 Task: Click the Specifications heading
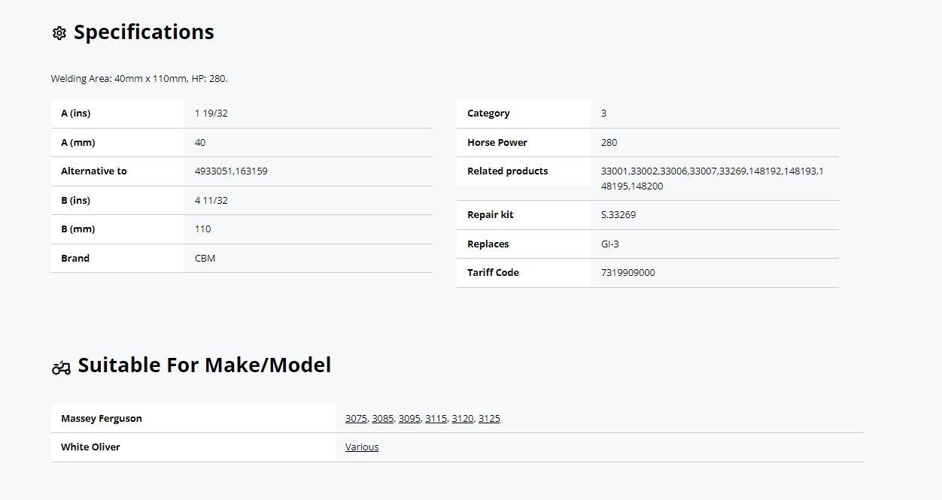pyautogui.click(x=144, y=32)
